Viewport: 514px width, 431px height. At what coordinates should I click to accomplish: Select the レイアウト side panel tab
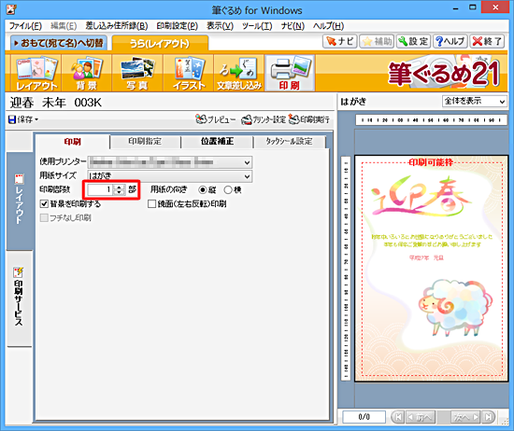[x=20, y=201]
